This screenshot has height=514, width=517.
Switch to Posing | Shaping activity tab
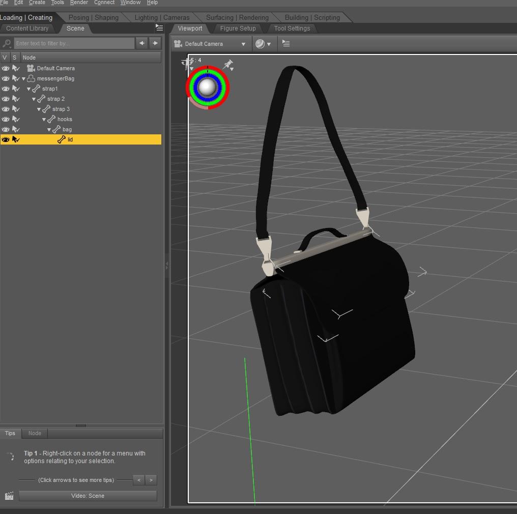pos(93,17)
